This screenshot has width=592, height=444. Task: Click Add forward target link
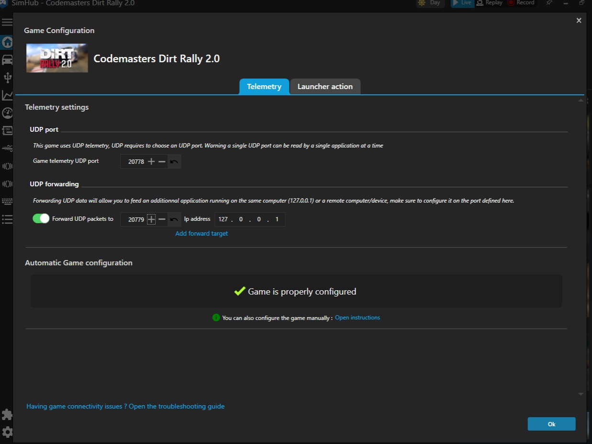coord(201,234)
